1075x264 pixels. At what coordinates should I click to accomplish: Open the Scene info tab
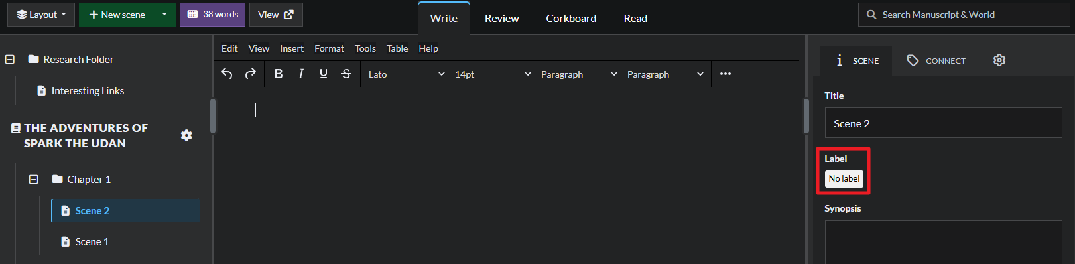[856, 60]
